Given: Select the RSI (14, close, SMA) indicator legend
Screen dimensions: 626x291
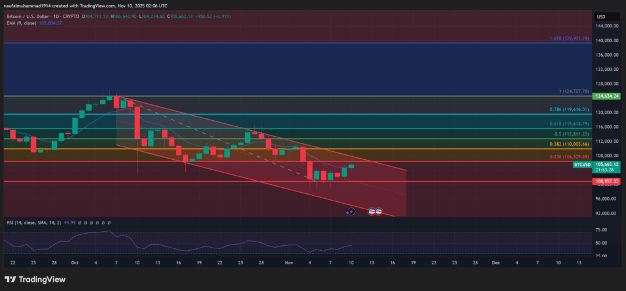Looking at the screenshot, I should (37, 223).
